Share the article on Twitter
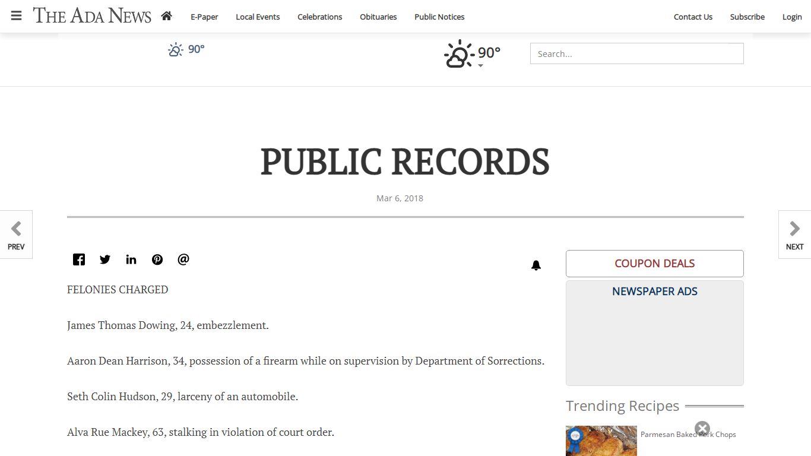 click(x=104, y=259)
